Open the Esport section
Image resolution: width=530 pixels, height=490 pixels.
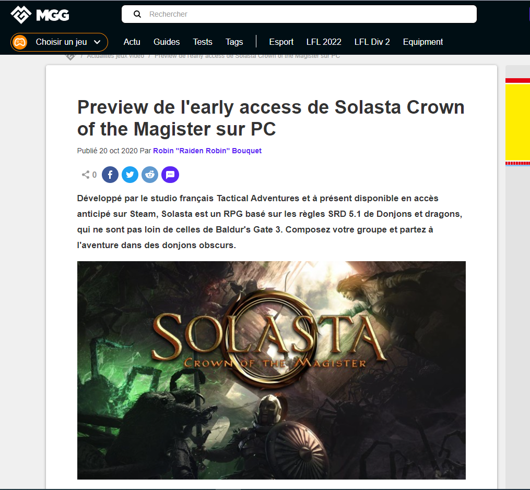click(281, 42)
